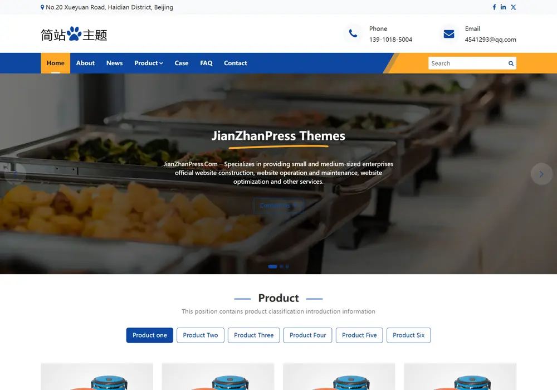Expand the Product menu chevron

pyautogui.click(x=162, y=63)
